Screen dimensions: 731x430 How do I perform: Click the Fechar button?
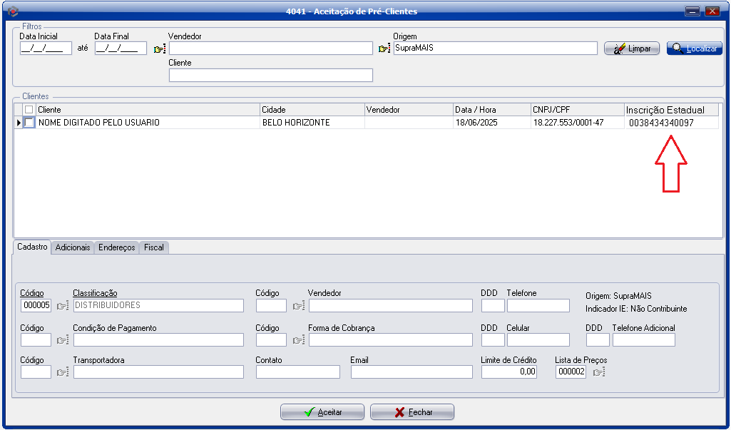point(411,412)
